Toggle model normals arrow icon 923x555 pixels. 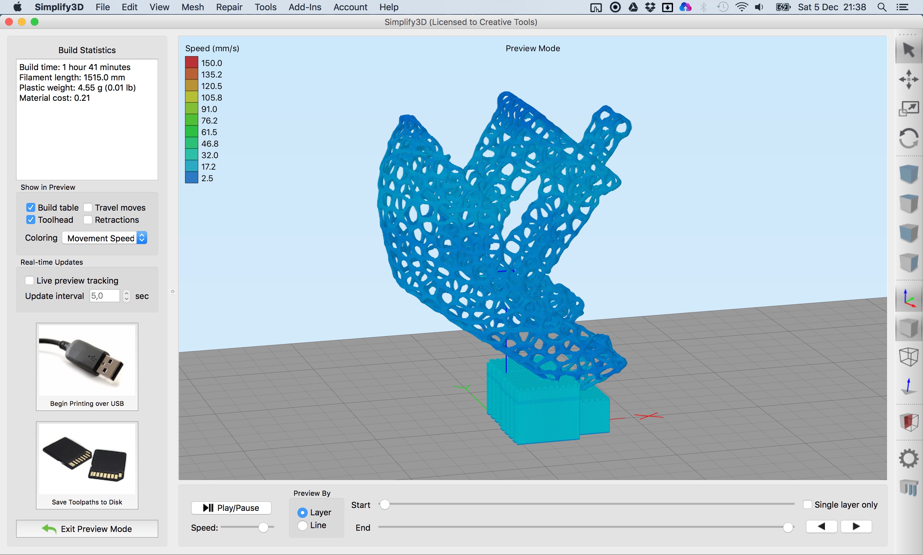point(909,386)
